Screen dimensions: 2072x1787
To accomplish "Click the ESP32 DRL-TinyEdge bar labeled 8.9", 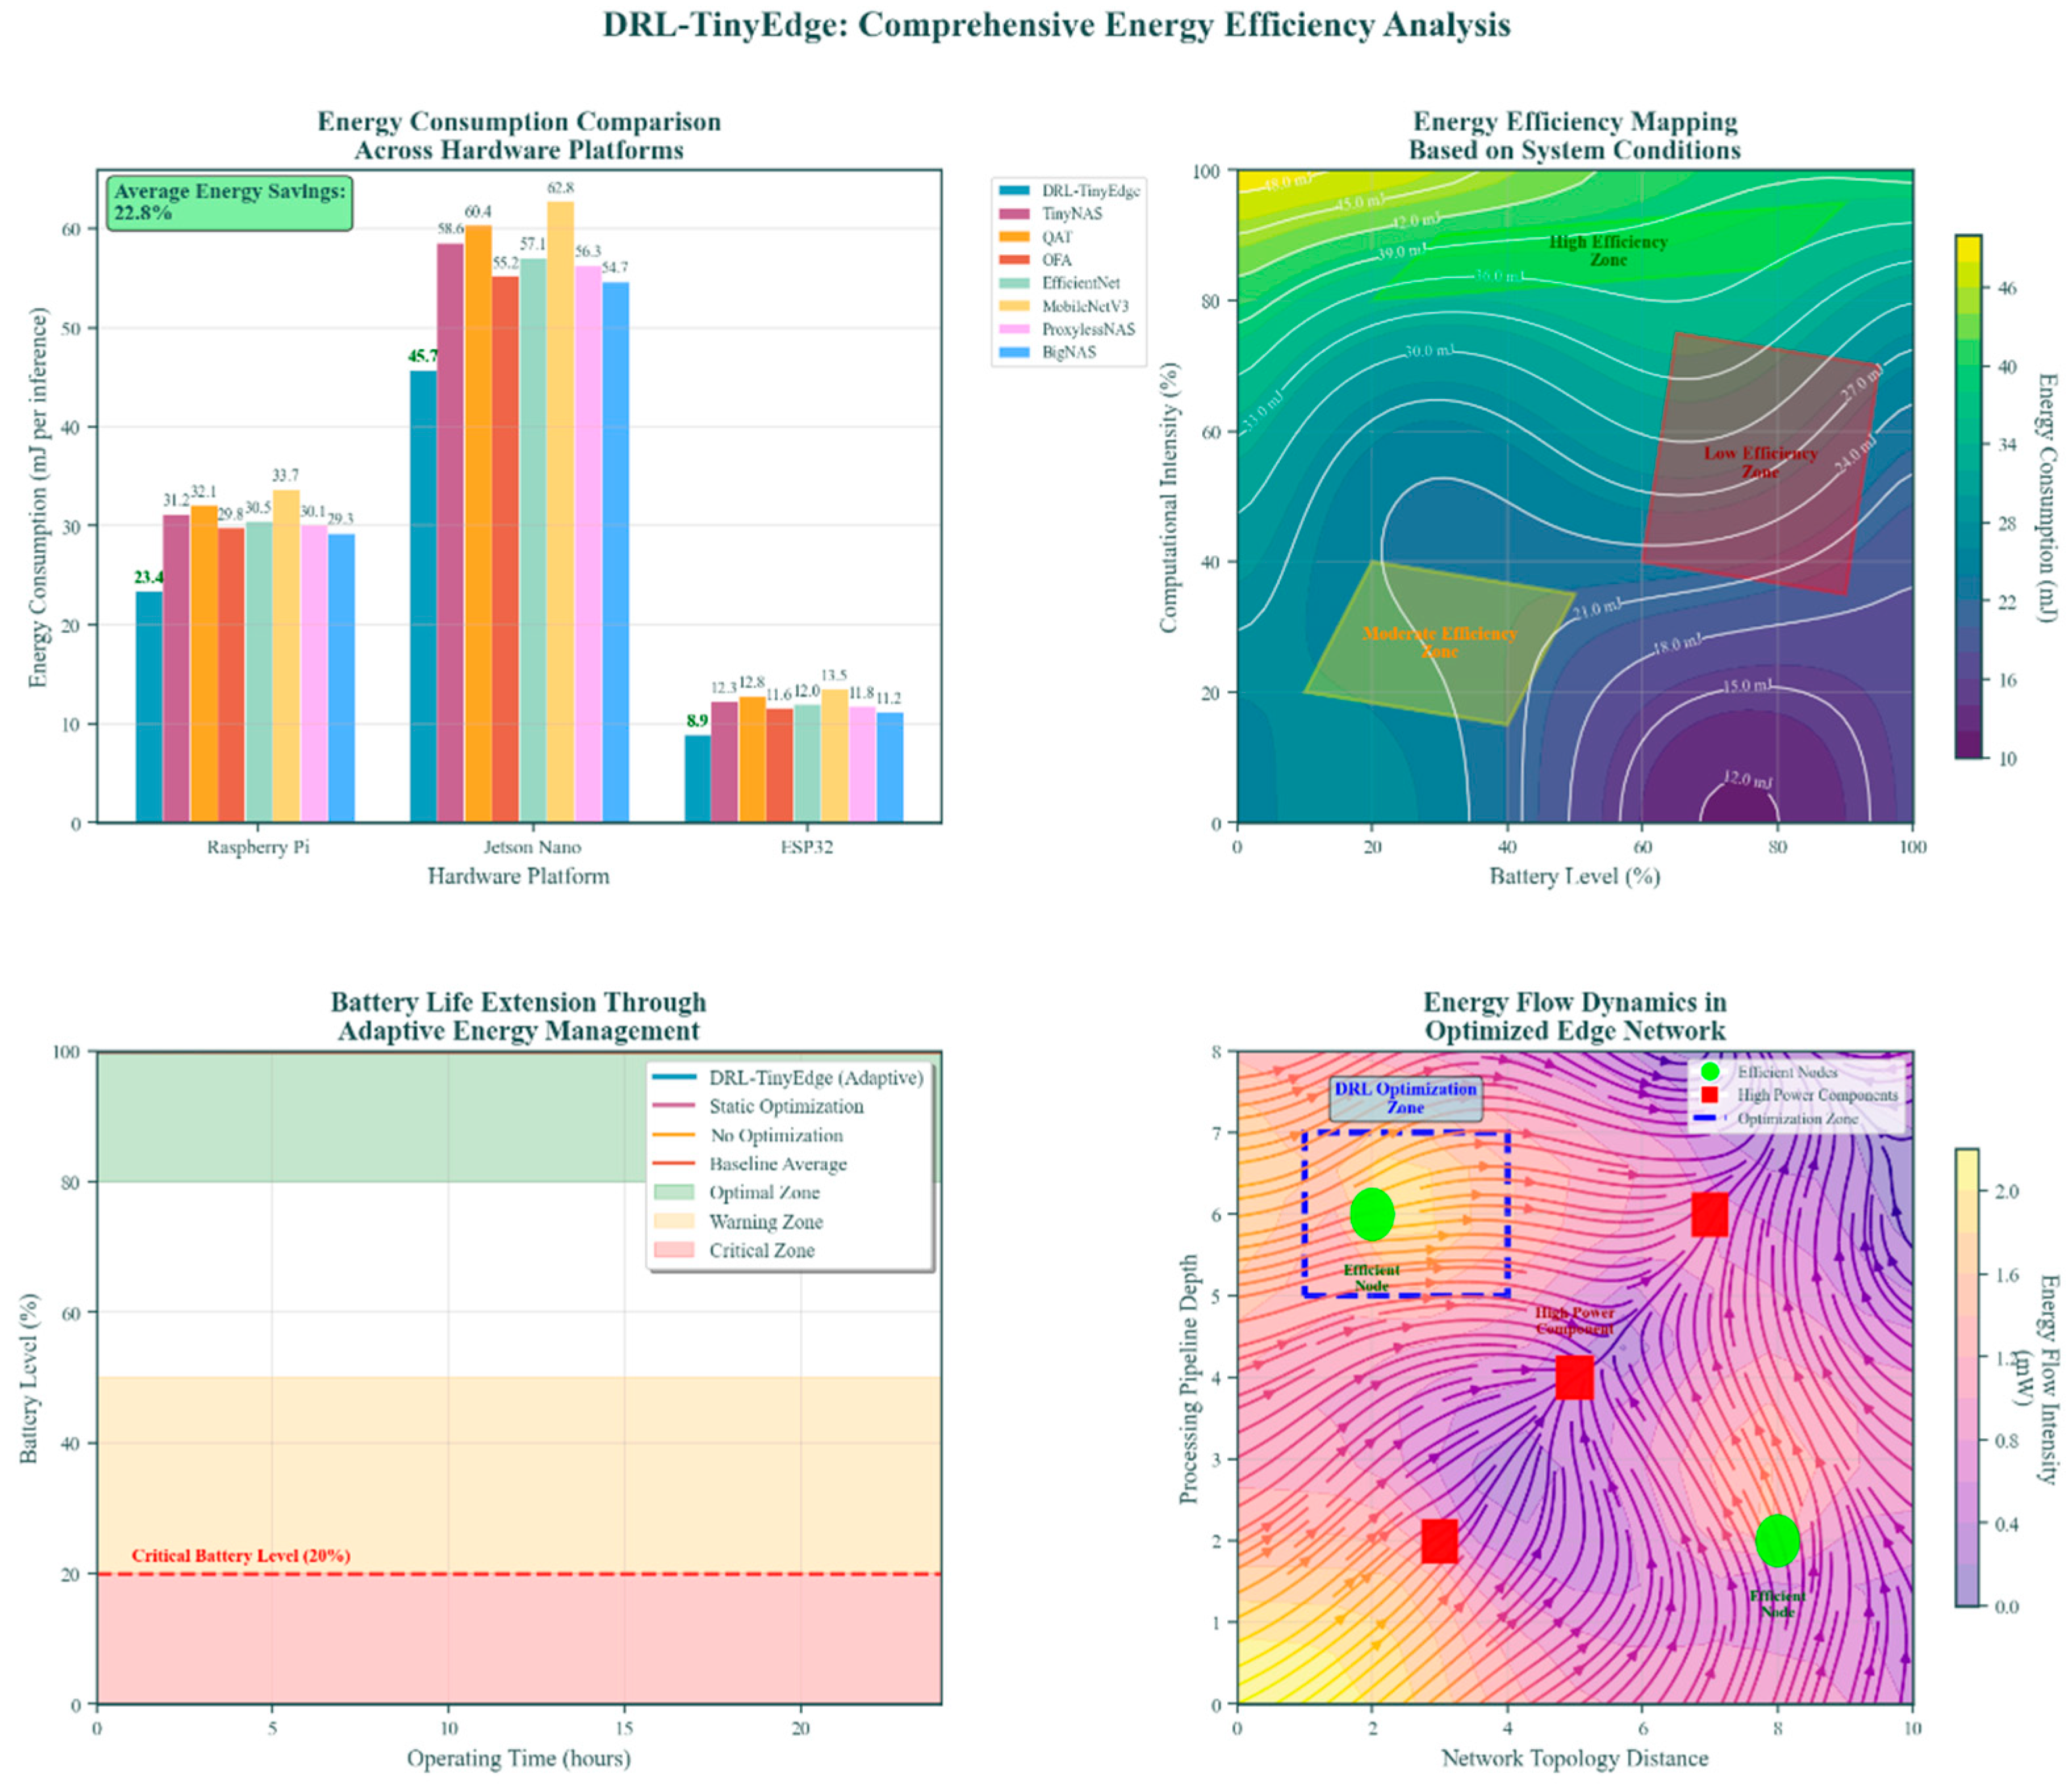I will [697, 779].
